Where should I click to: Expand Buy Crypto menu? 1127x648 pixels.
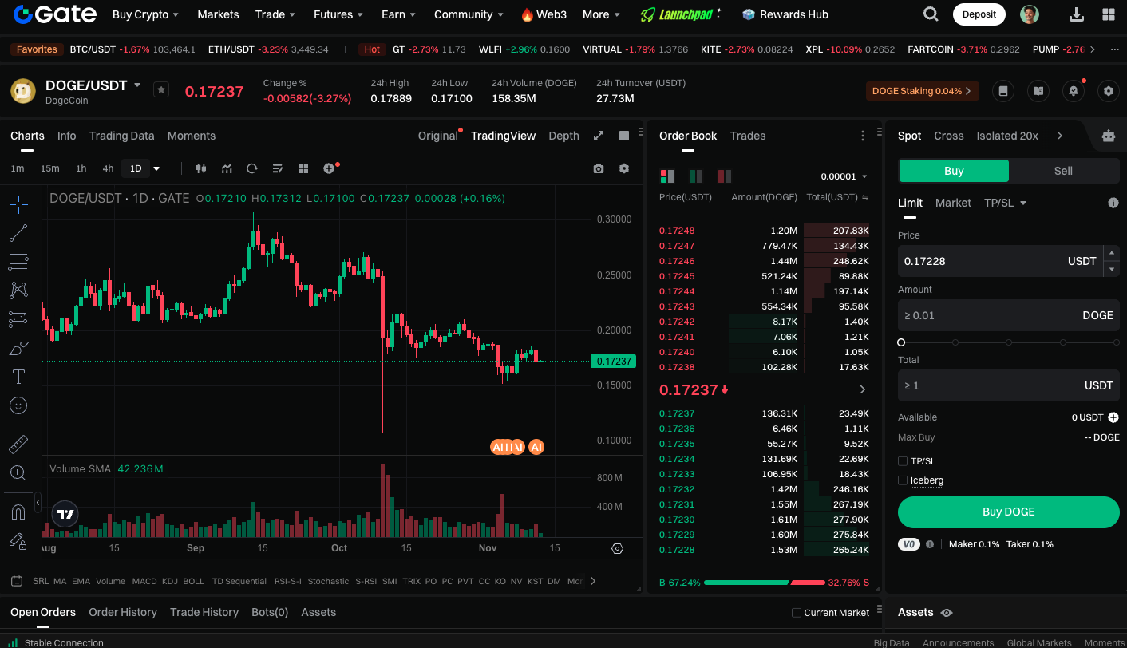(x=145, y=14)
